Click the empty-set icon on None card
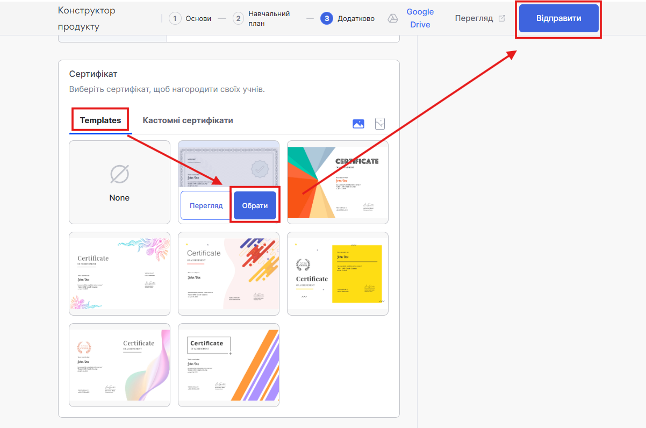Screen dimensions: 646x428 point(119,175)
